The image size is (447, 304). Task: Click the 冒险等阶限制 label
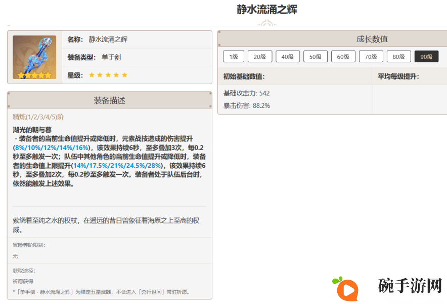point(29,245)
